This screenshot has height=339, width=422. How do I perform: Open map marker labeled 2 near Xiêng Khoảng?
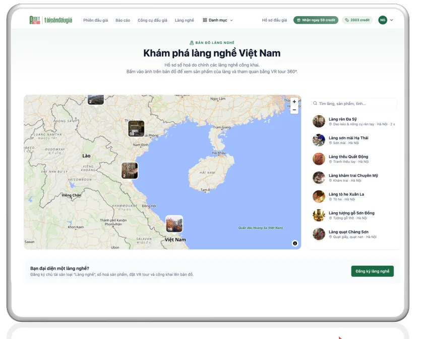pos(130,170)
